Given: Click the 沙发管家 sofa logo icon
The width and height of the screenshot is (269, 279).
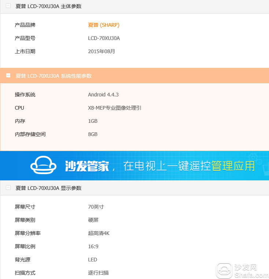Looking at the screenshot, I should 43,165.
